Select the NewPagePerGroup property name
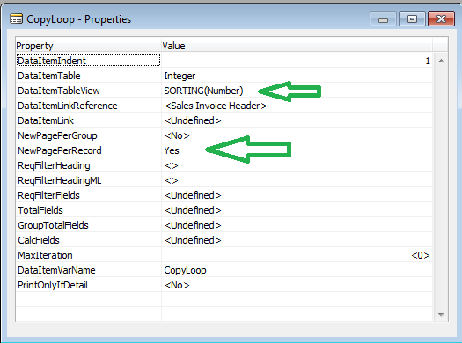 point(57,135)
